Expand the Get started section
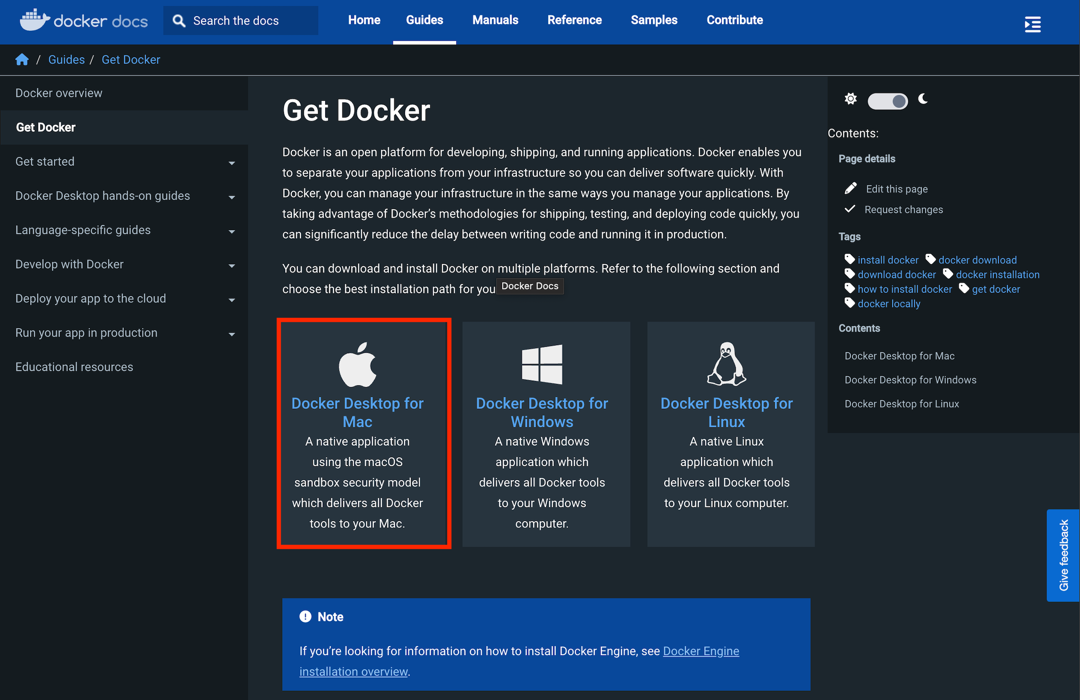 (x=232, y=163)
